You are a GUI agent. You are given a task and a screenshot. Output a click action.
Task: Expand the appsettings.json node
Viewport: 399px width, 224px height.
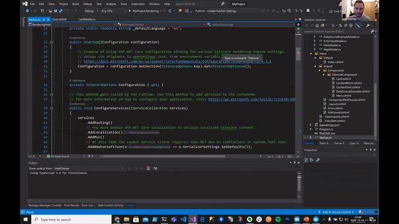click(310, 125)
